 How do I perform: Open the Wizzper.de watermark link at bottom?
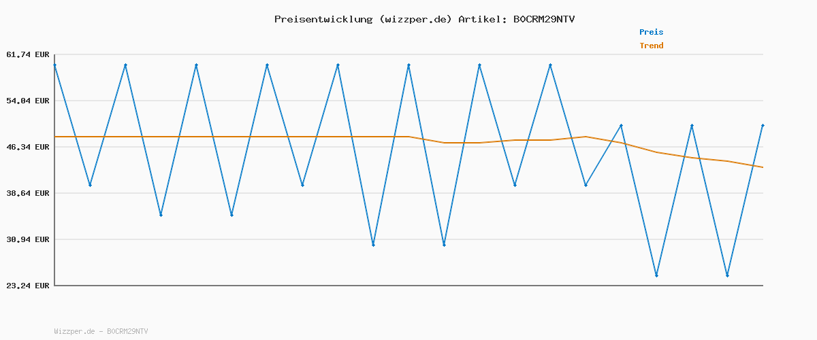[x=101, y=331]
